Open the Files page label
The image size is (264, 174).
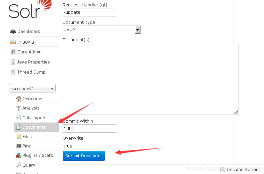pyautogui.click(x=27, y=136)
